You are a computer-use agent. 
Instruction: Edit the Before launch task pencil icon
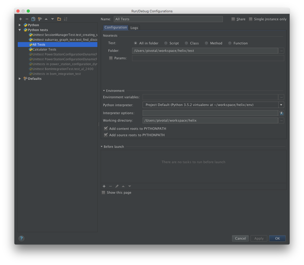[x=117, y=186]
